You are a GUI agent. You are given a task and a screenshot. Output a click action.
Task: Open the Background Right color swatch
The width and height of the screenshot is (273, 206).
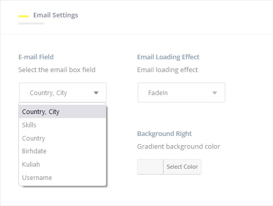pyautogui.click(x=150, y=167)
